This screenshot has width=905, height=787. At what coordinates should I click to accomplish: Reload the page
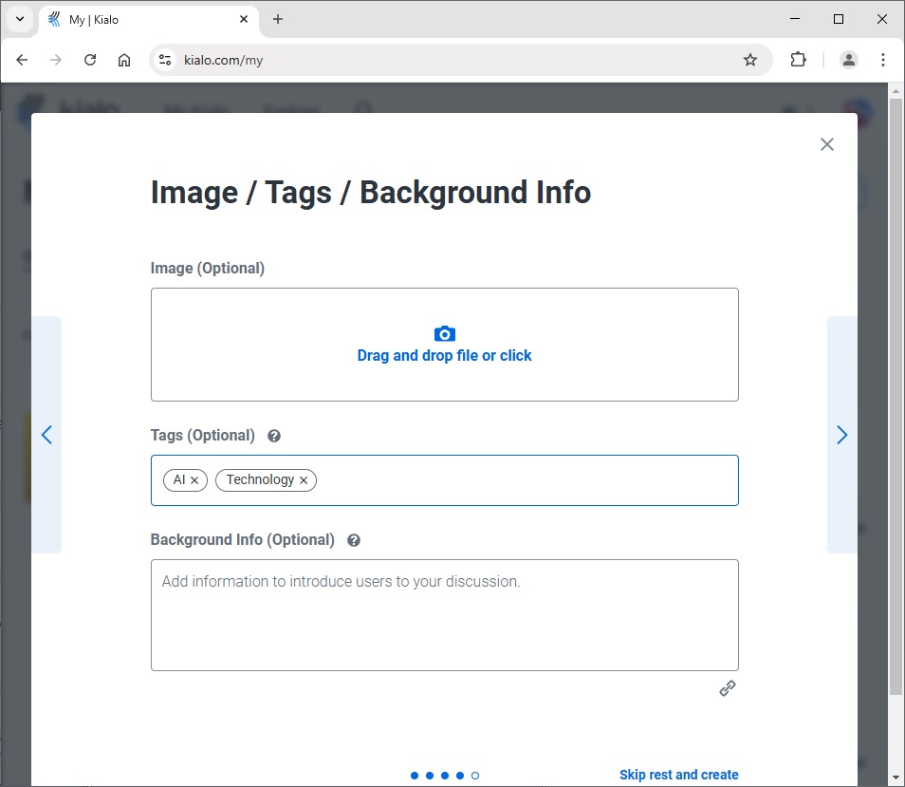click(90, 60)
